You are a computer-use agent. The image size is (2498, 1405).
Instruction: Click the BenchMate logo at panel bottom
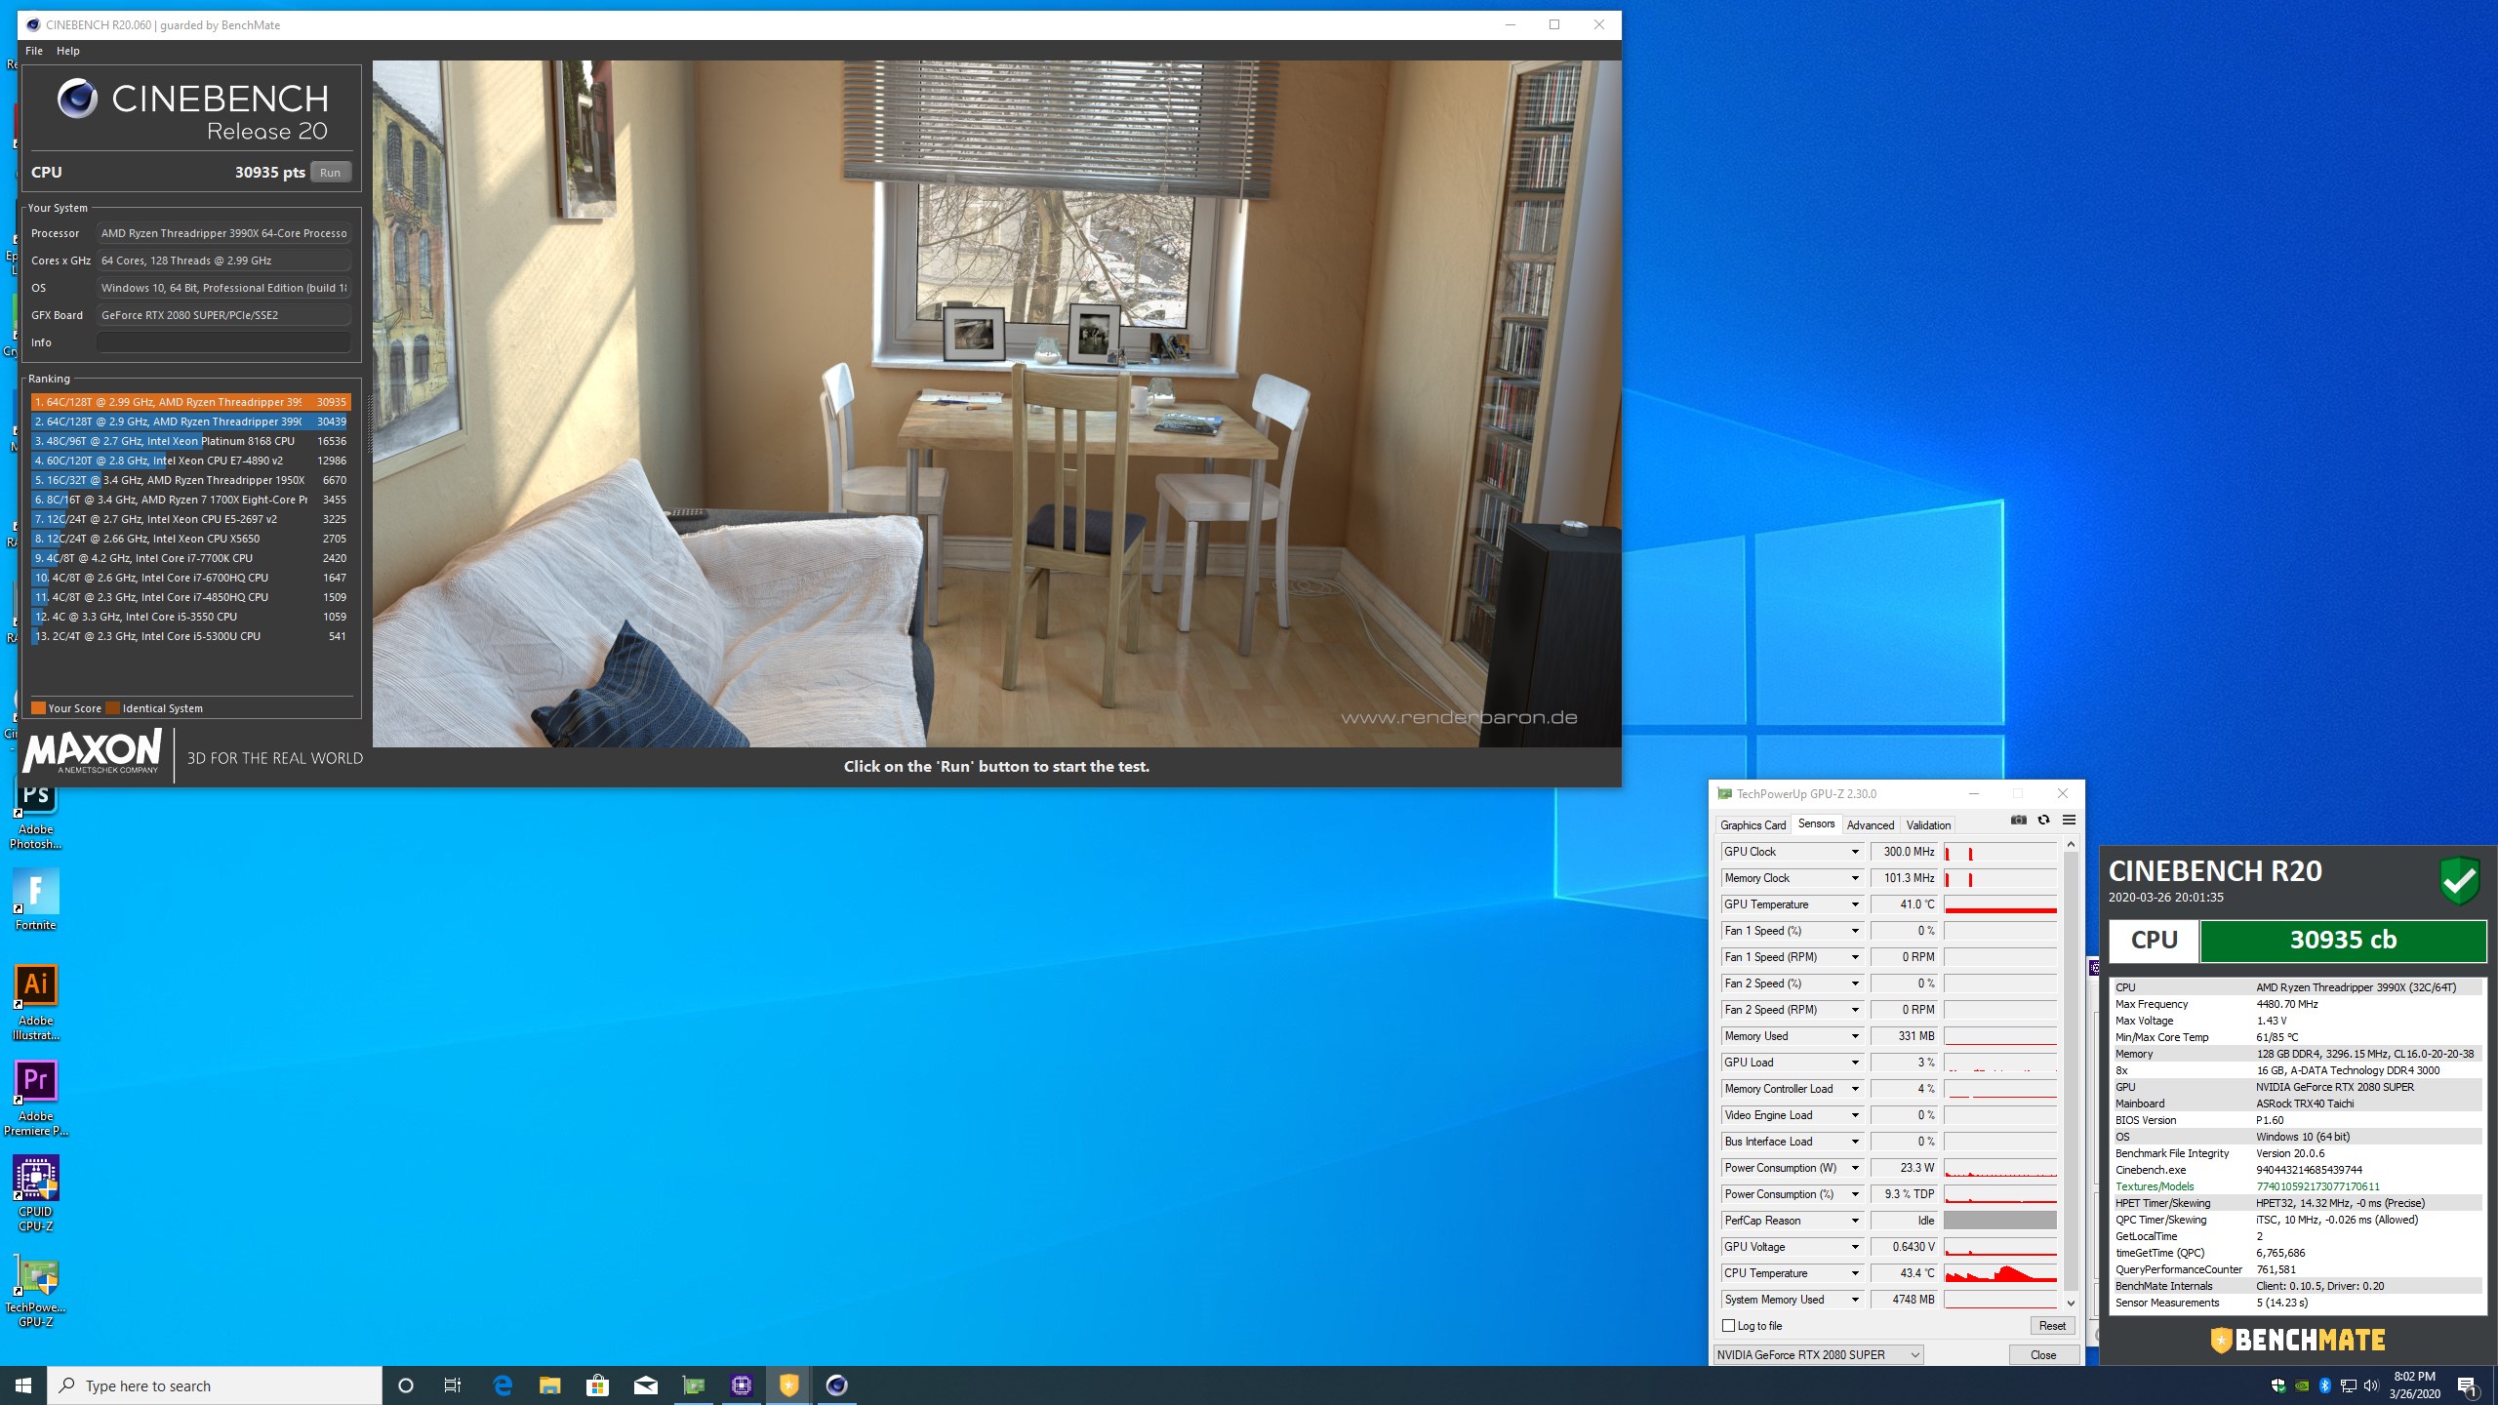(2297, 1340)
